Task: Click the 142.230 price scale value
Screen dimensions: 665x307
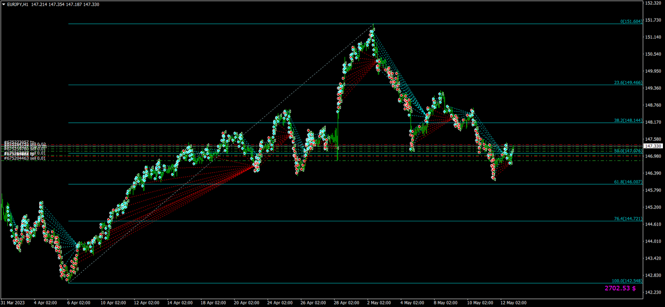Action: (653, 293)
